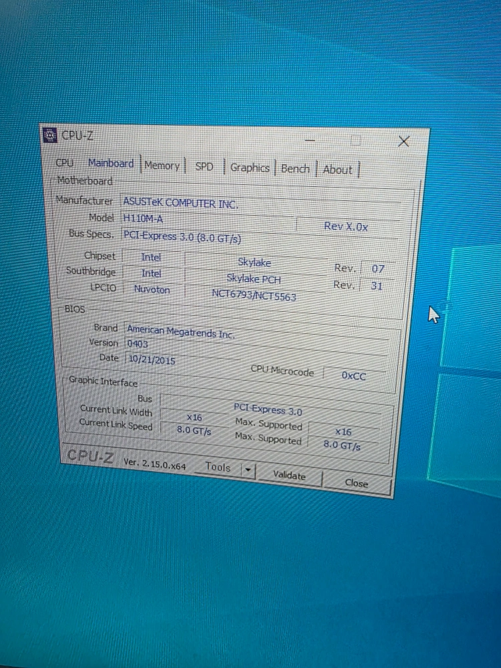
Task: Click the LPCIO vendor Nuvoton
Action: (x=152, y=290)
